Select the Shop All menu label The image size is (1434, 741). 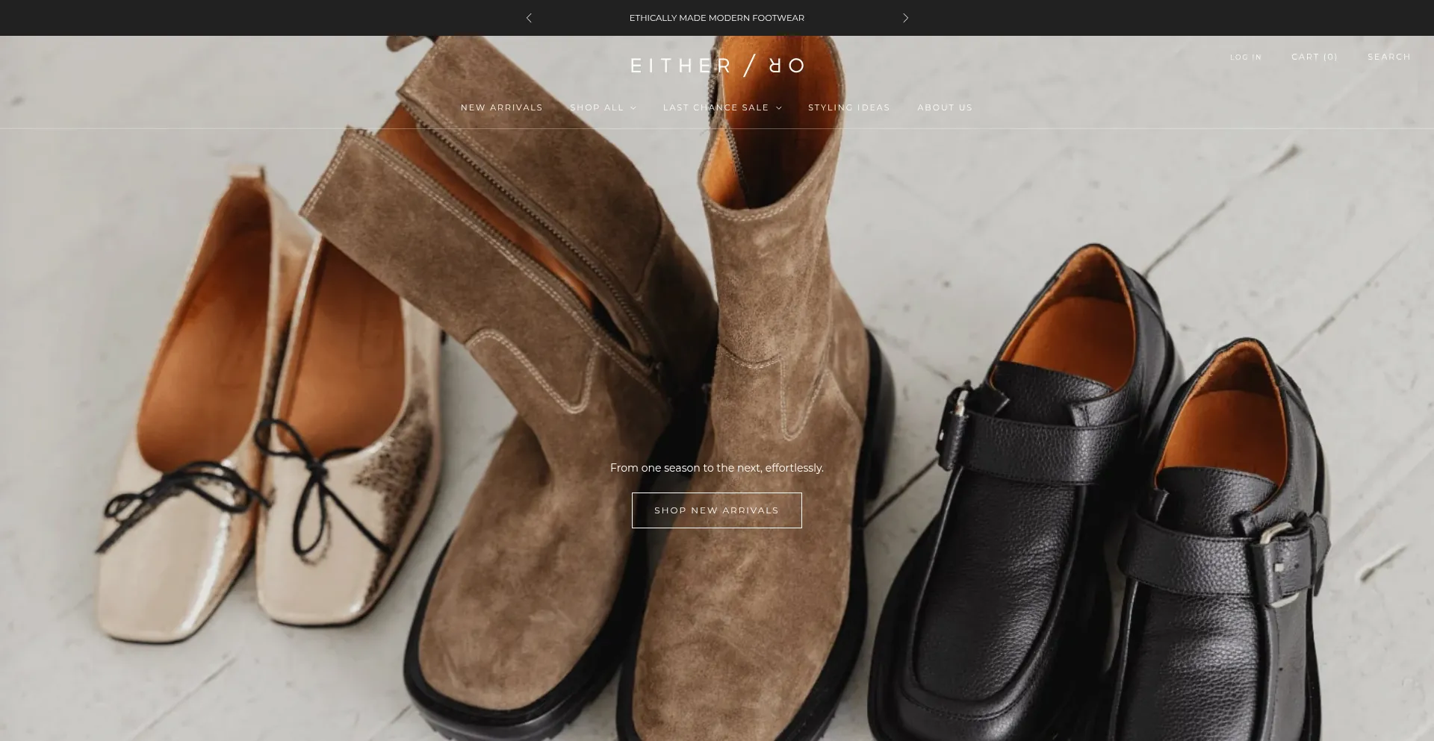(596, 107)
